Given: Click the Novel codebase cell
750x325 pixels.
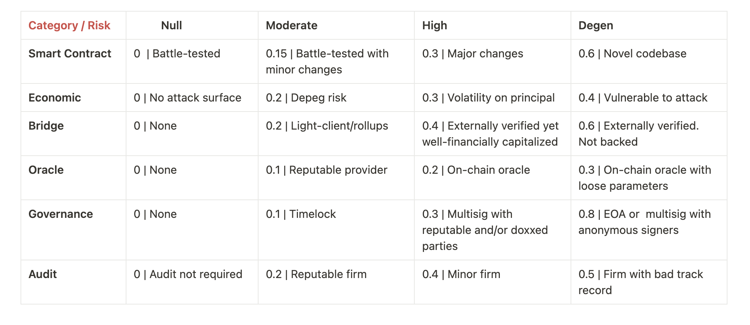Looking at the screenshot, I should click(632, 54).
